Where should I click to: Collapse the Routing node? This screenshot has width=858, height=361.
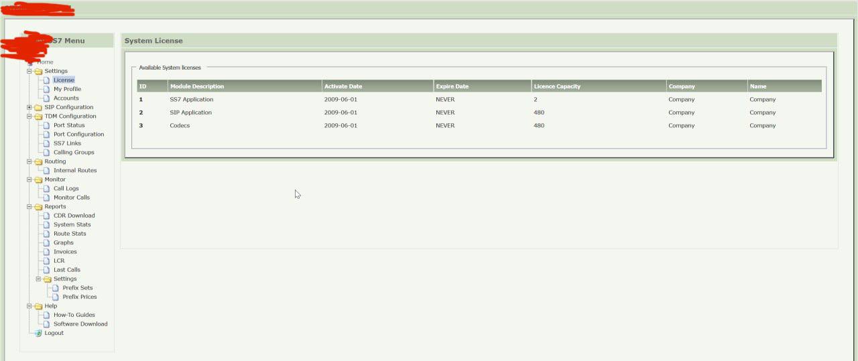(29, 161)
